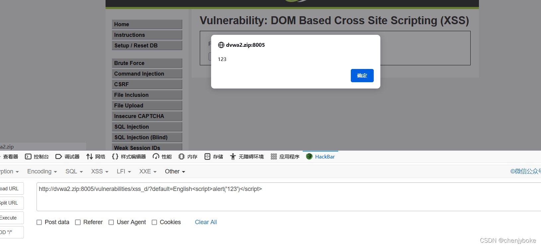This screenshot has height=247, width=541.
Task: Click the ADD "/" button
Action: 12,232
